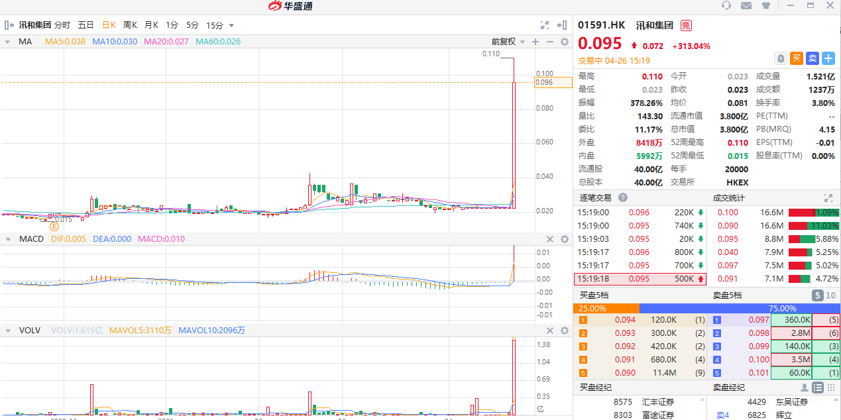The image size is (841, 420).
Task: Open help icon beside 逐笔交易
Action: pyautogui.click(x=623, y=197)
